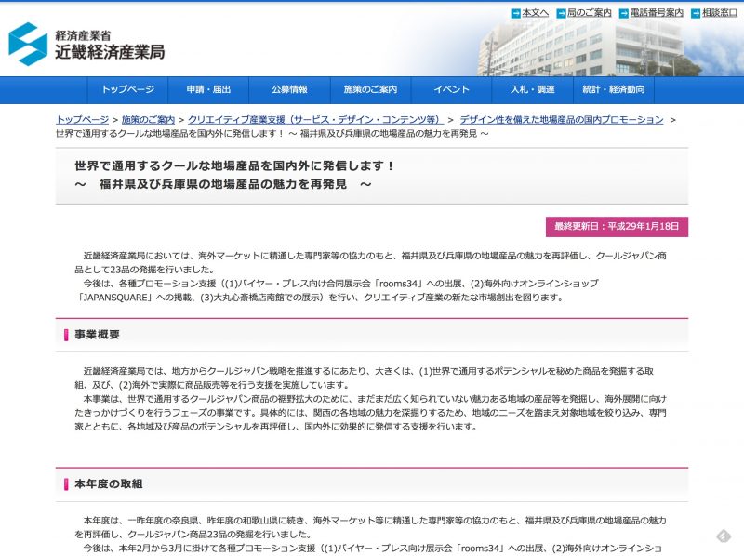Select 公募情報 in the navigation bar

(x=289, y=89)
